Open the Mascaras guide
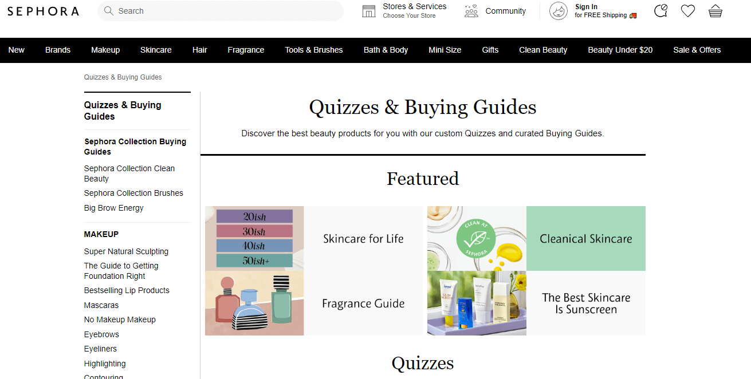The width and height of the screenshot is (751, 379). (x=101, y=305)
